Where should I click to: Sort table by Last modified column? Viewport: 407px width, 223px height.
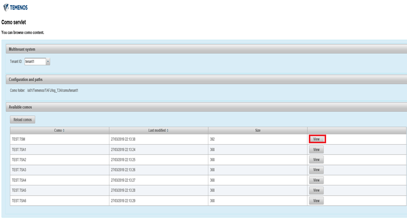[158, 131]
